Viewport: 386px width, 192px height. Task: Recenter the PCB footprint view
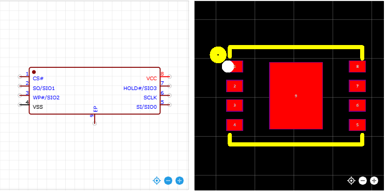click(x=351, y=181)
